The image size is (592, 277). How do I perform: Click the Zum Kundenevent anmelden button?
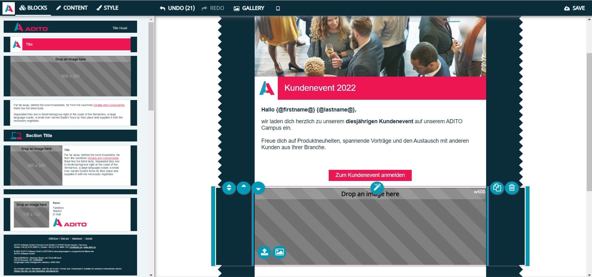370,175
